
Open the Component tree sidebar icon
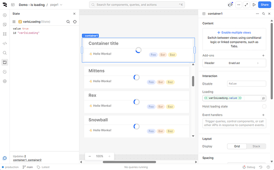(x=5, y=34)
